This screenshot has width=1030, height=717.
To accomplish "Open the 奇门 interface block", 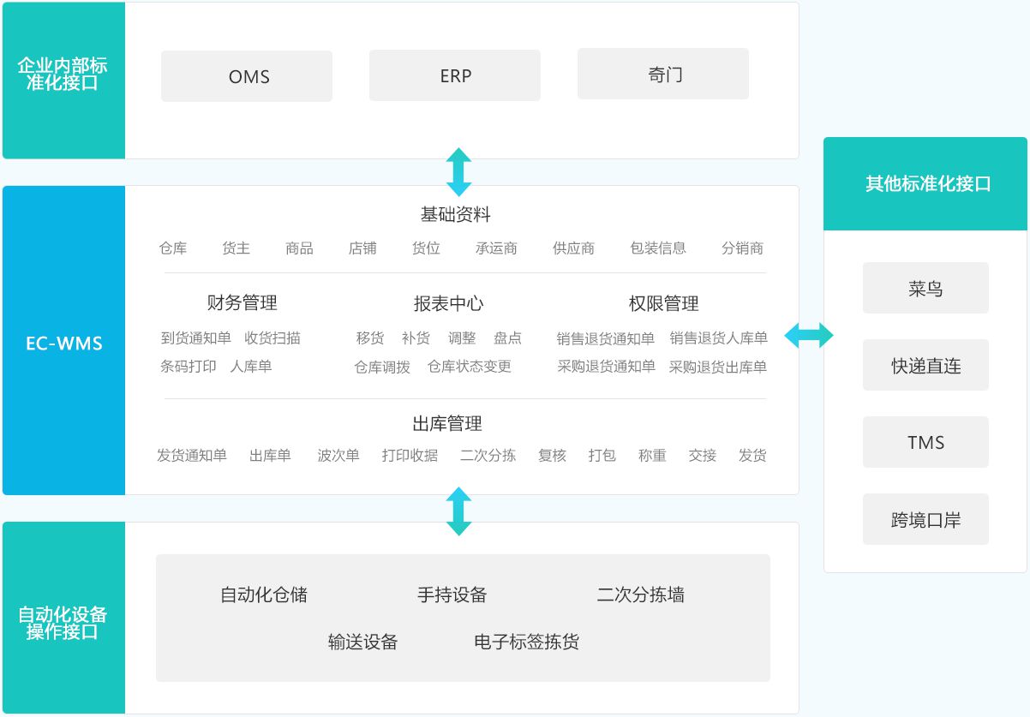I will tap(662, 74).
